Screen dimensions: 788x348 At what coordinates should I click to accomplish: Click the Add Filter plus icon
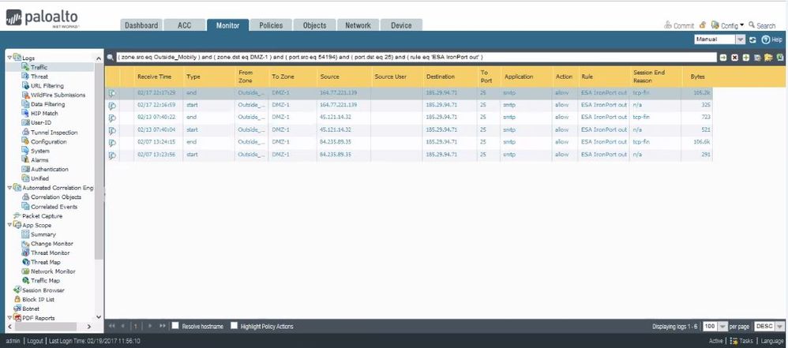pos(745,58)
